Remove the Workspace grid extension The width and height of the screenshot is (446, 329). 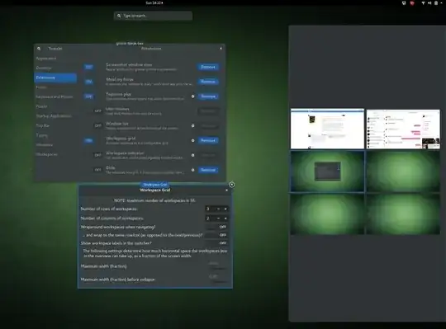[208, 140]
